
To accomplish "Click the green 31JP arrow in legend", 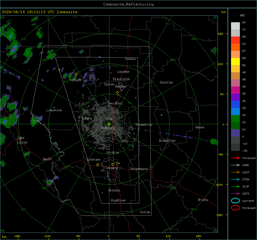I will point(235,186).
